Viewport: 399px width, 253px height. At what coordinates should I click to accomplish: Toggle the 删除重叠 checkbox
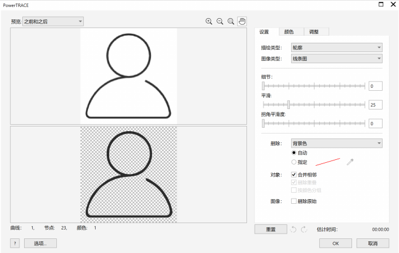click(x=293, y=182)
